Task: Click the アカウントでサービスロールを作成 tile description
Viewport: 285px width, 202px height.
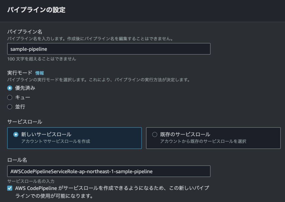Action: (x=56, y=141)
